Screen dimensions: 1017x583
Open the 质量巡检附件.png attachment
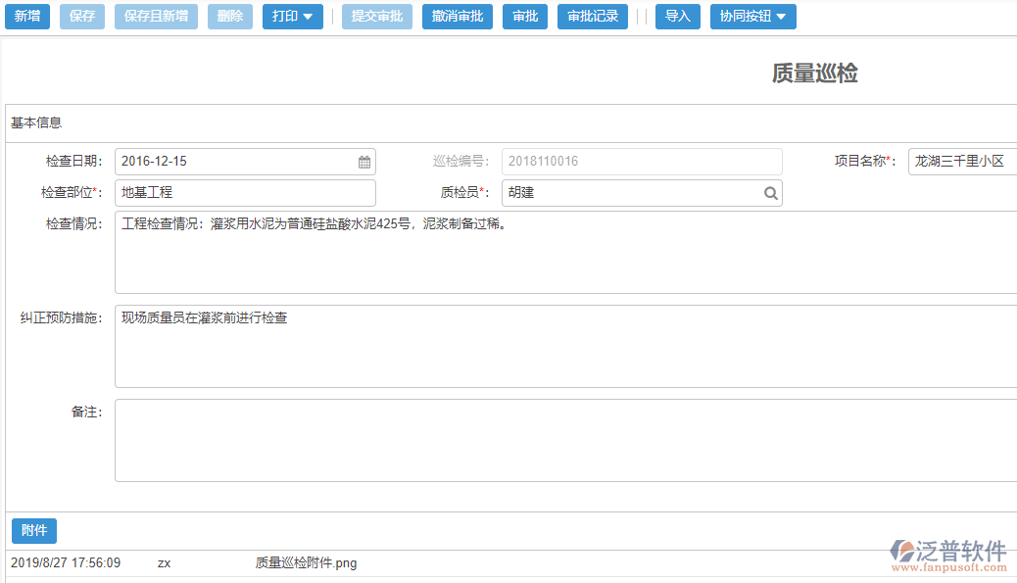pos(306,563)
